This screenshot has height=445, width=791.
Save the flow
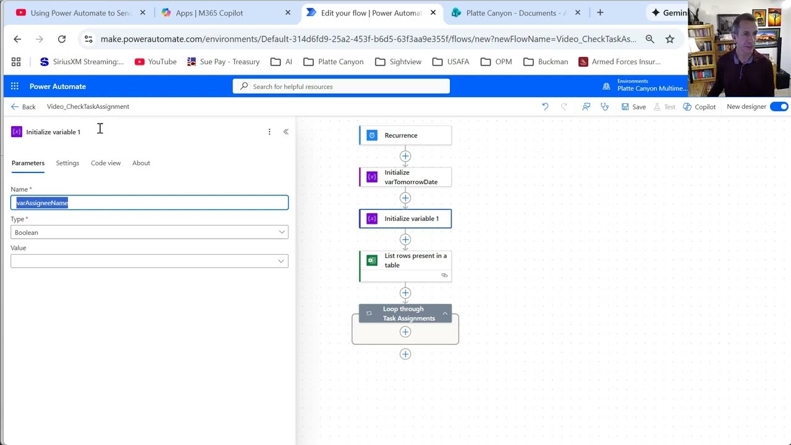tap(633, 106)
